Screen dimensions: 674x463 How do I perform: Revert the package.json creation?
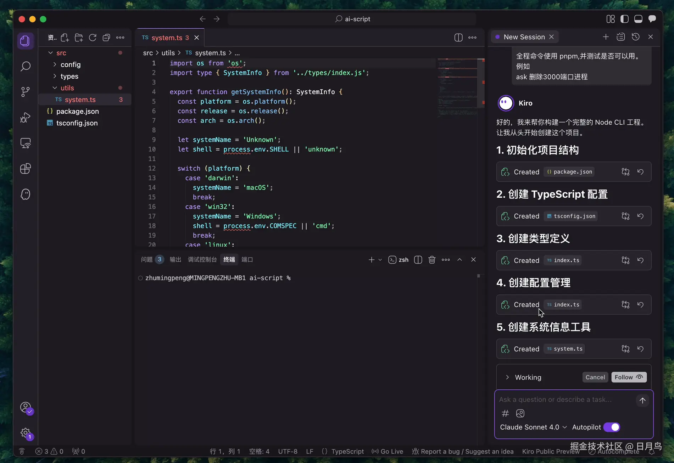(x=640, y=172)
